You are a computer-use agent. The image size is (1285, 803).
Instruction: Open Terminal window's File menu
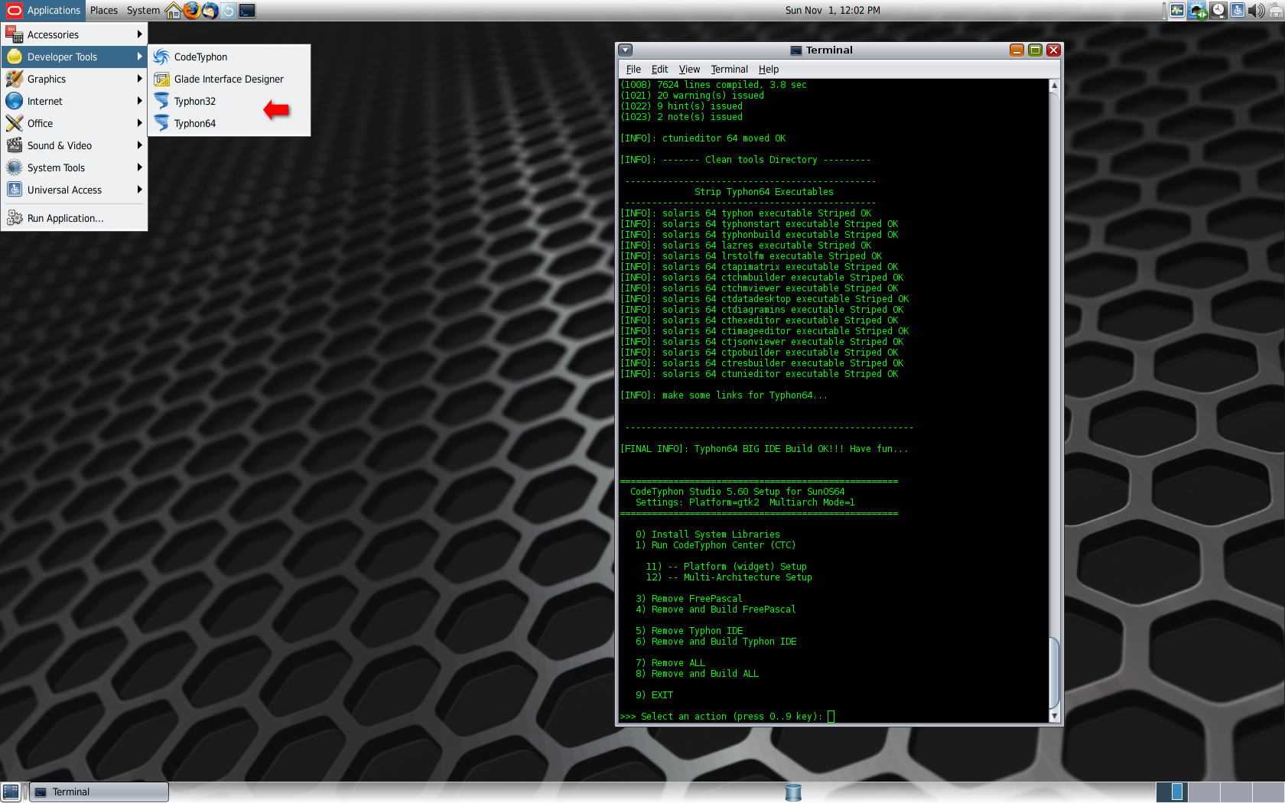coord(633,69)
